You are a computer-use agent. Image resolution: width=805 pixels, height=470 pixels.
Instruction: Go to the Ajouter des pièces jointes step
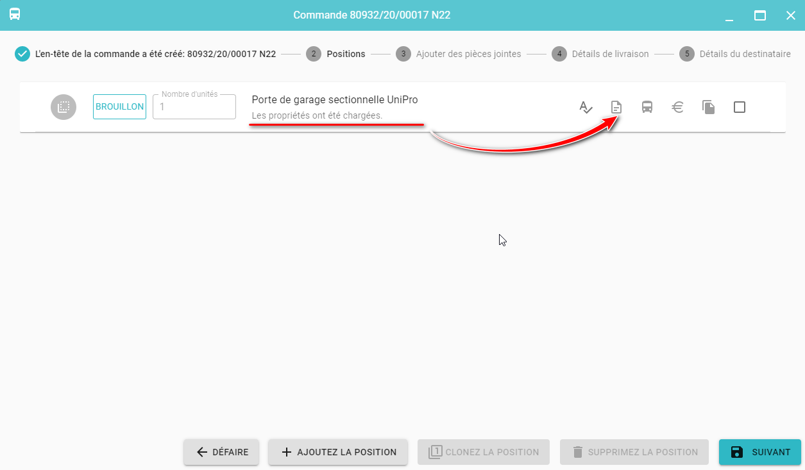[458, 54]
